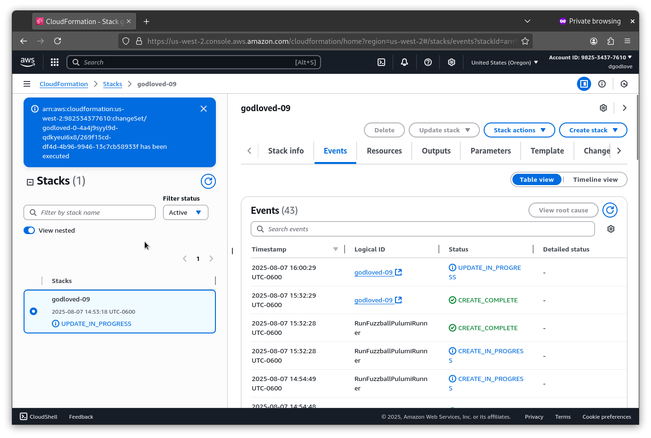Toggle the View nested switch
The height and width of the screenshot is (438, 651).
coord(29,230)
